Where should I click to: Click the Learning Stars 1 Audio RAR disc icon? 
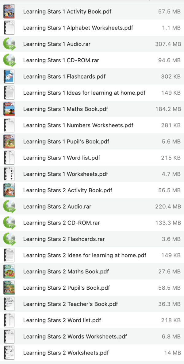pyautogui.click(x=9, y=44)
